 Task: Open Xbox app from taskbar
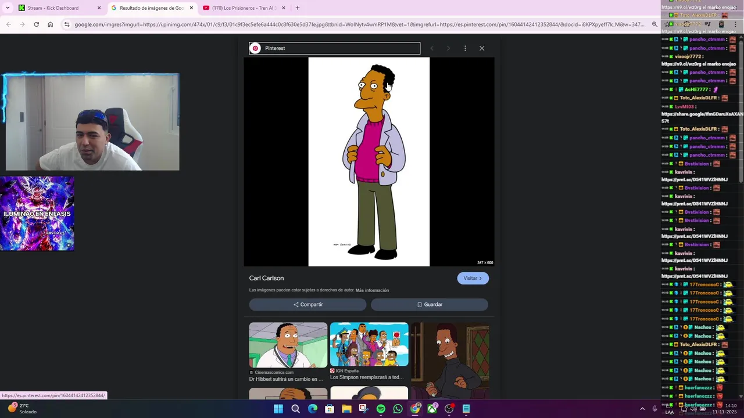coord(432,409)
